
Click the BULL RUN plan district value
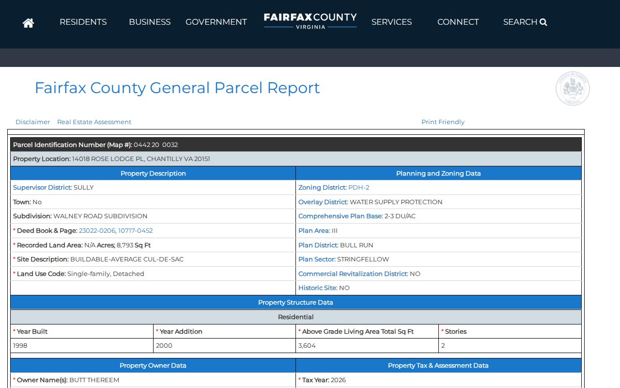[356, 245]
